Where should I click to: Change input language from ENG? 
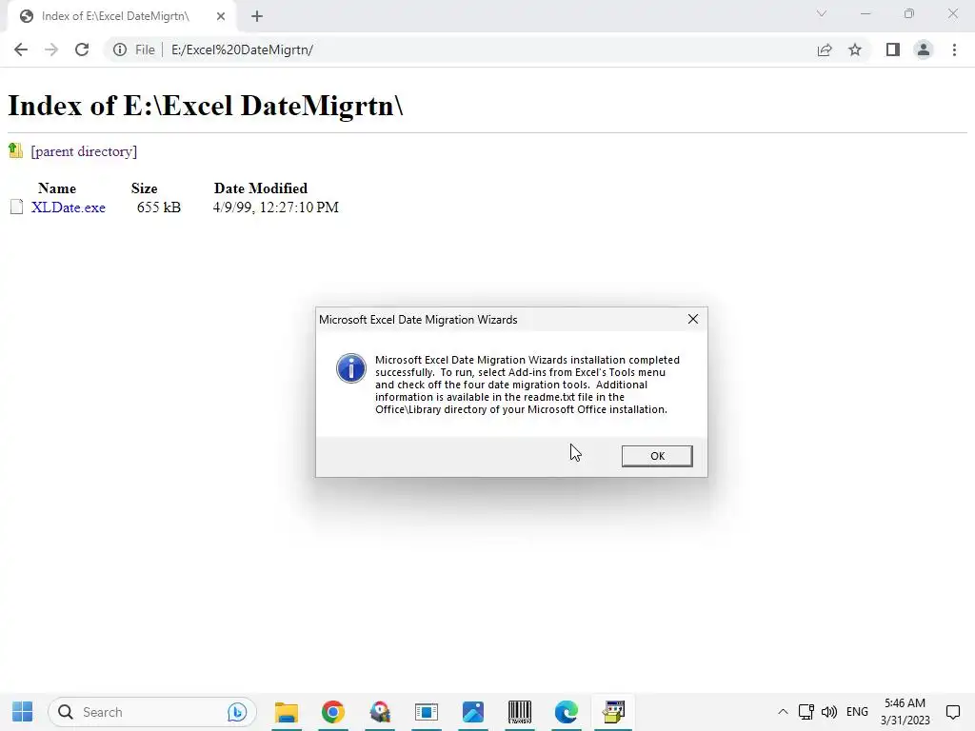pos(857,712)
